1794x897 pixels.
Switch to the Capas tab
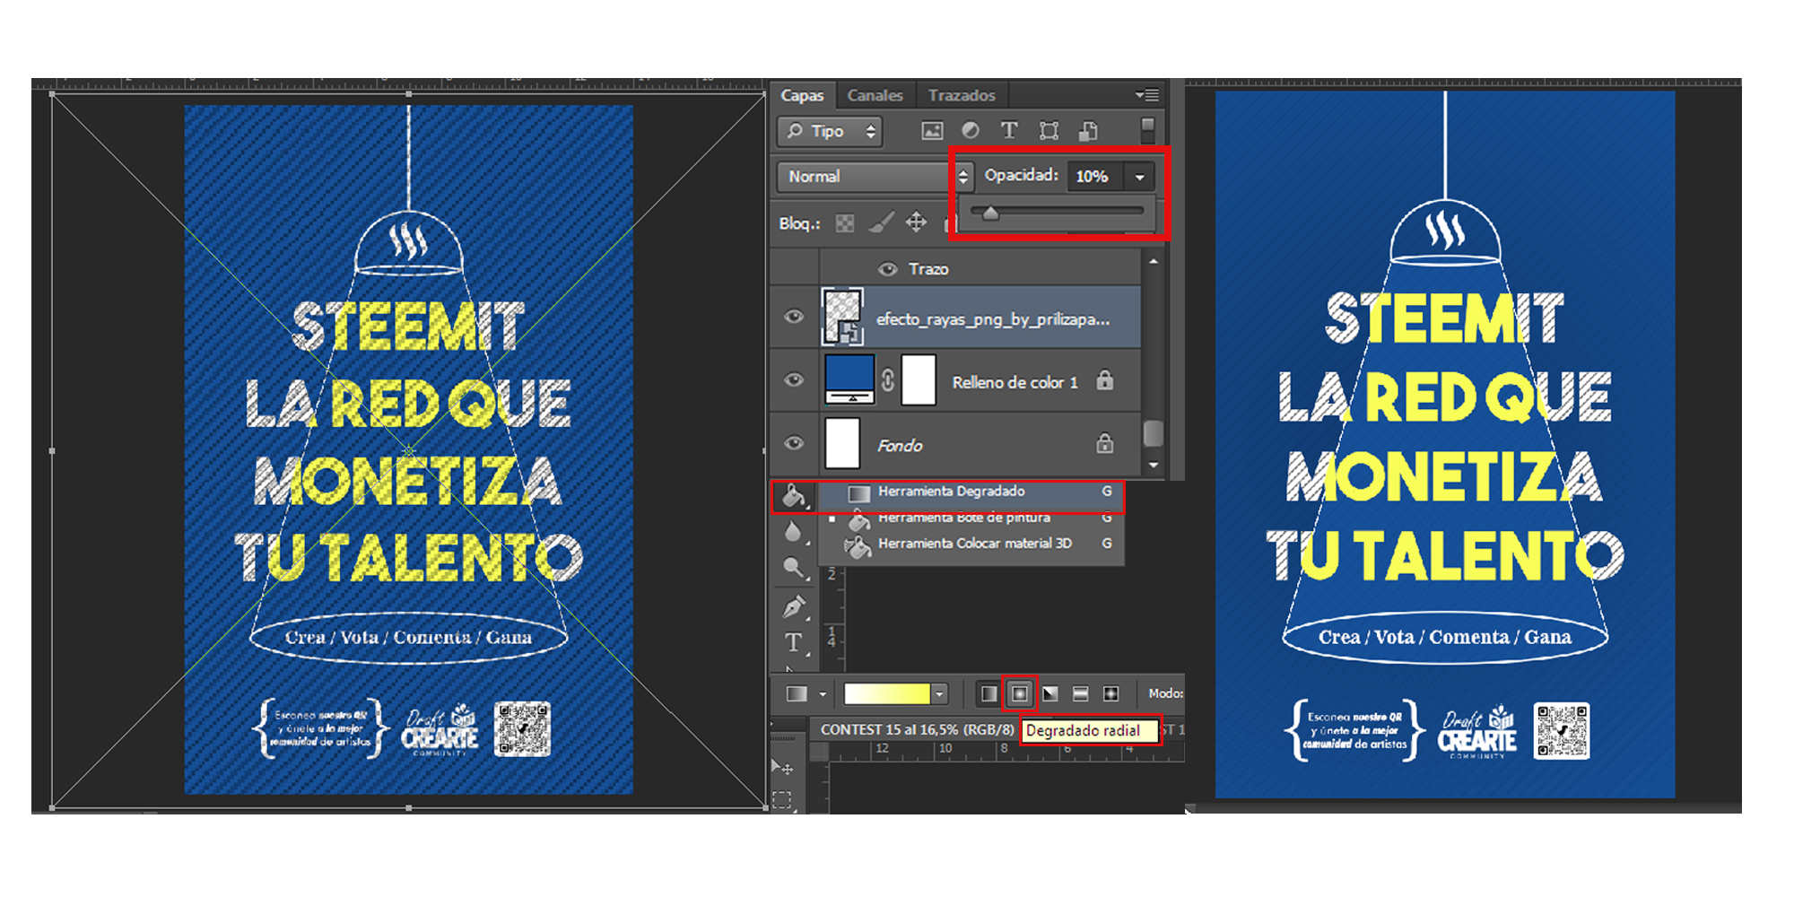pos(802,95)
